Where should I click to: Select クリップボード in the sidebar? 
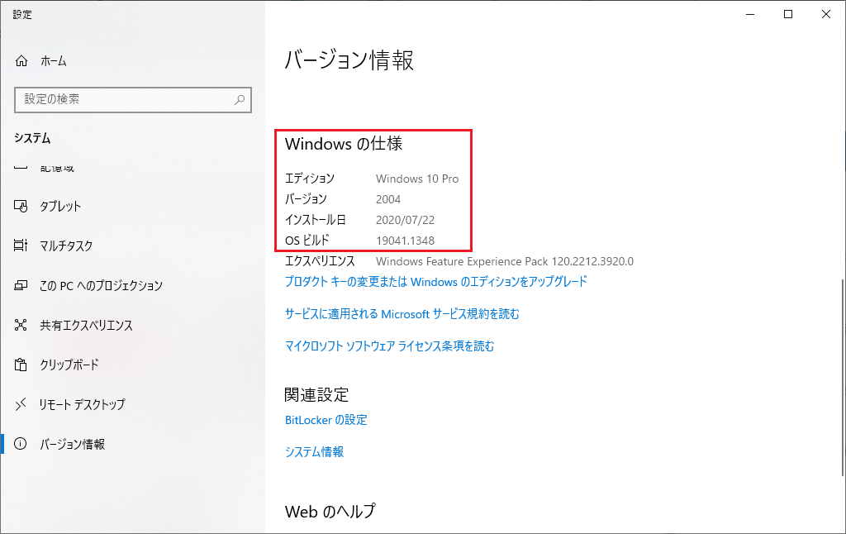(x=69, y=365)
